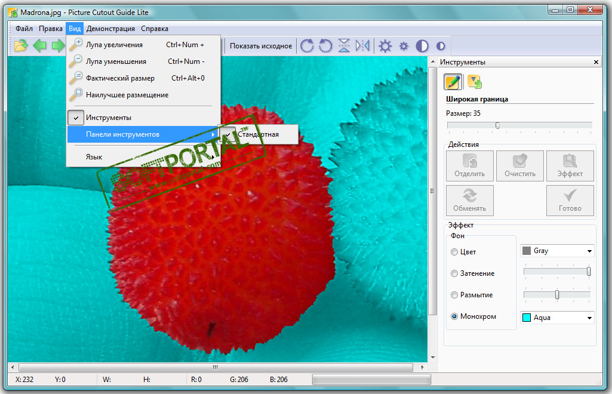Click the vertical scrollbar down arrow
Screen dimensions: 612x394
433,358
